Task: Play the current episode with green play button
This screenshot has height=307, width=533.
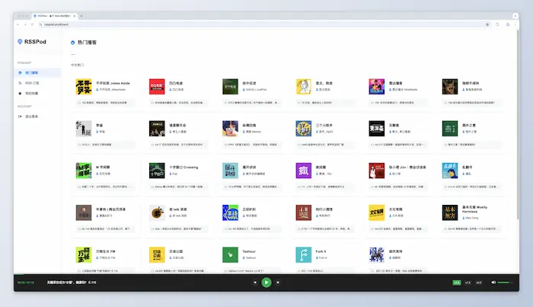Action: click(266, 282)
